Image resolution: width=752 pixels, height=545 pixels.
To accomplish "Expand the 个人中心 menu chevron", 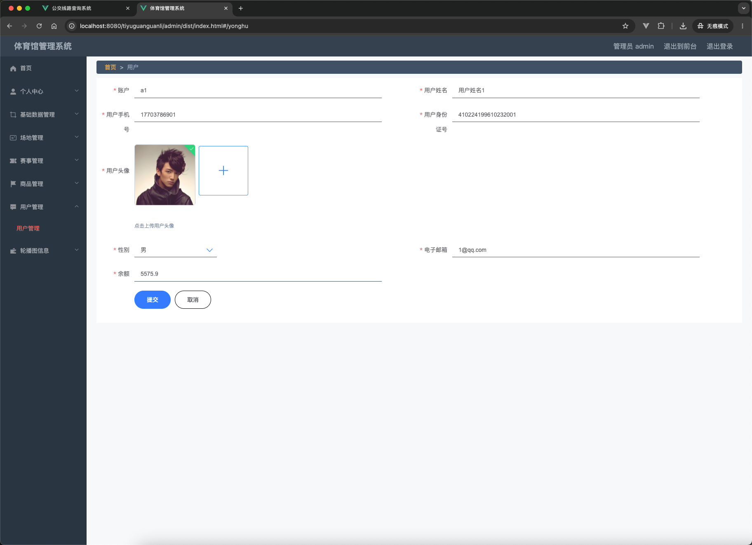I will coord(77,91).
